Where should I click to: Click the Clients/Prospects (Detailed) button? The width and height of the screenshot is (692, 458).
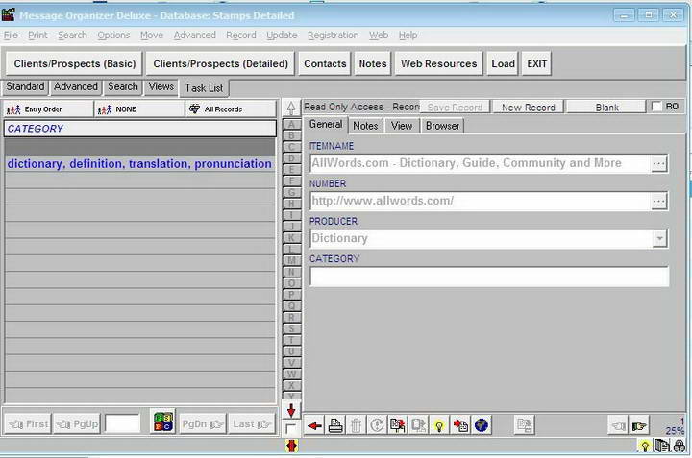click(220, 64)
